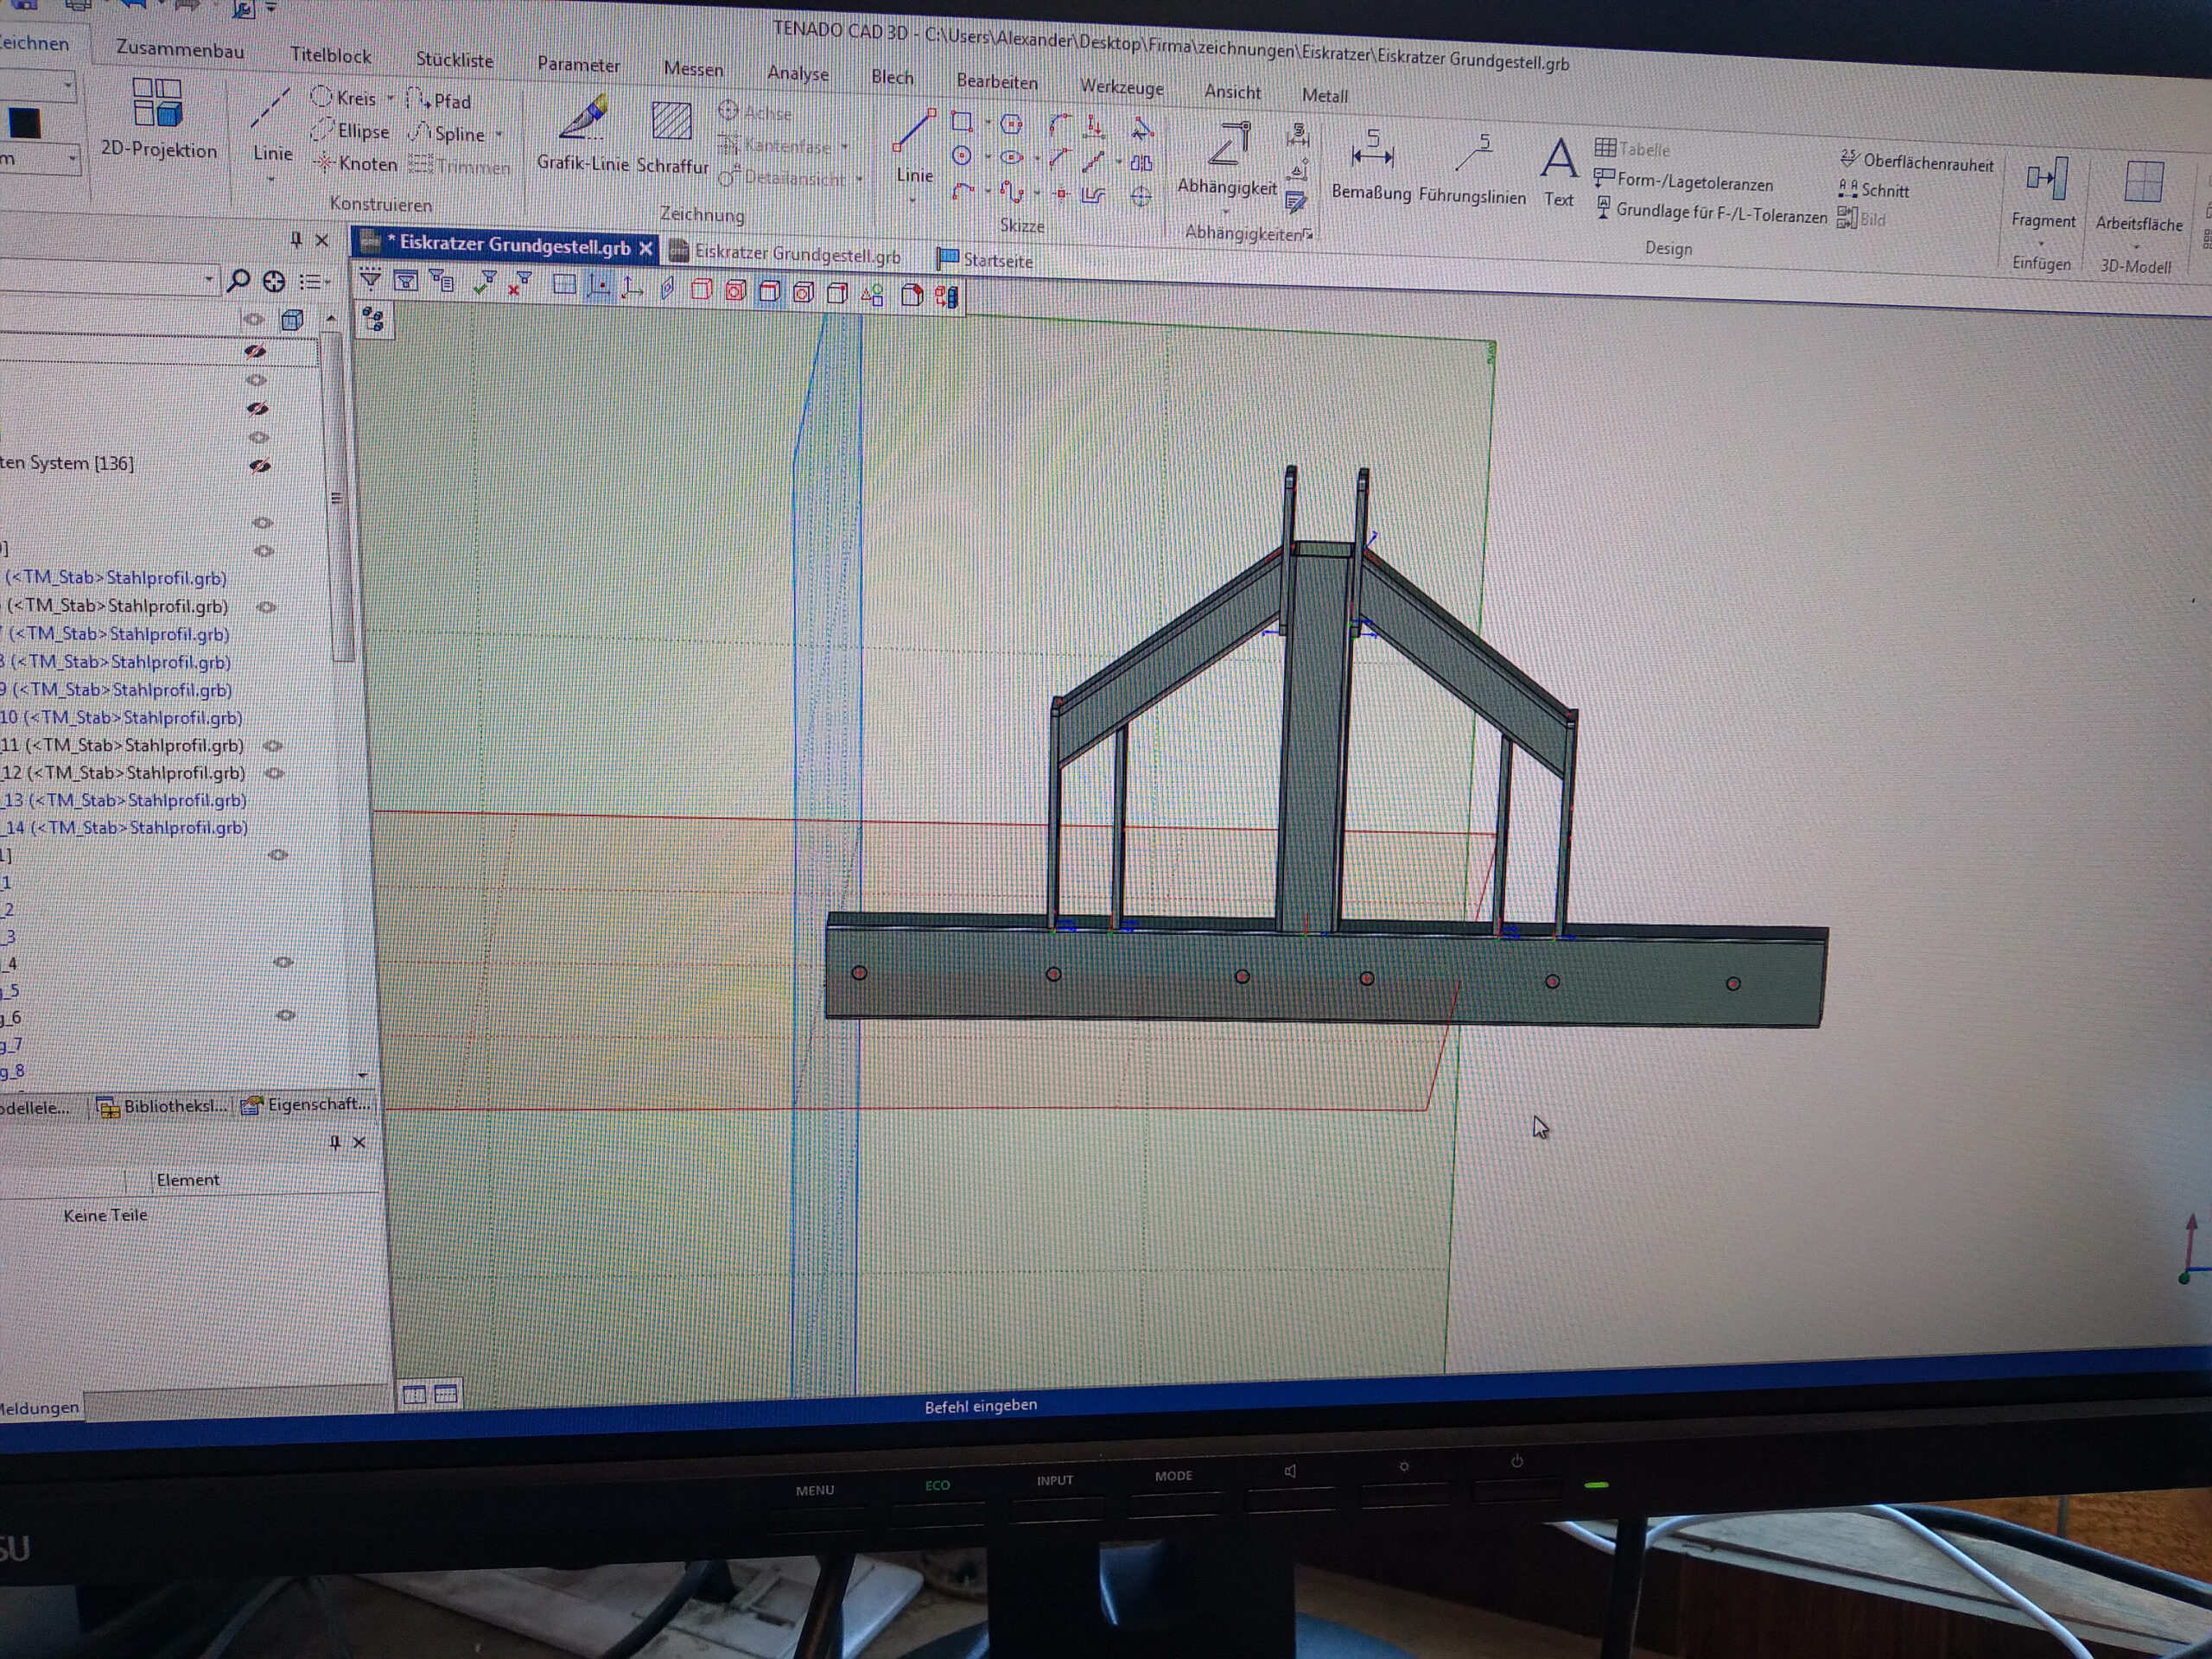The height and width of the screenshot is (1659, 2212).
Task: Toggle the eye on the black Stahlprofil.grb row
Action: click(x=266, y=607)
